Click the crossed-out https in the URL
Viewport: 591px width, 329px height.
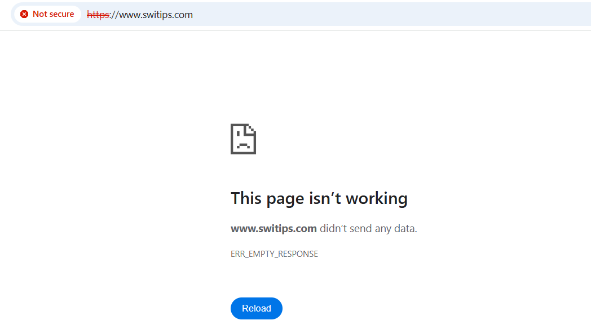pyautogui.click(x=98, y=15)
